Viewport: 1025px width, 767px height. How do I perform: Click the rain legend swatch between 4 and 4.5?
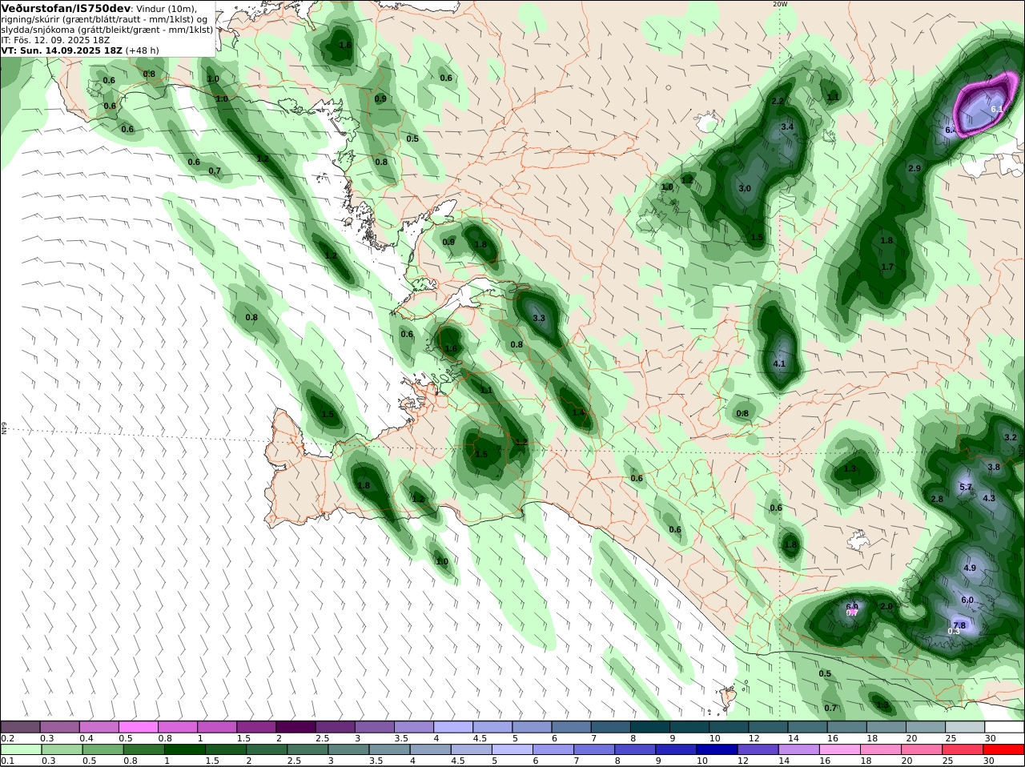(429, 749)
